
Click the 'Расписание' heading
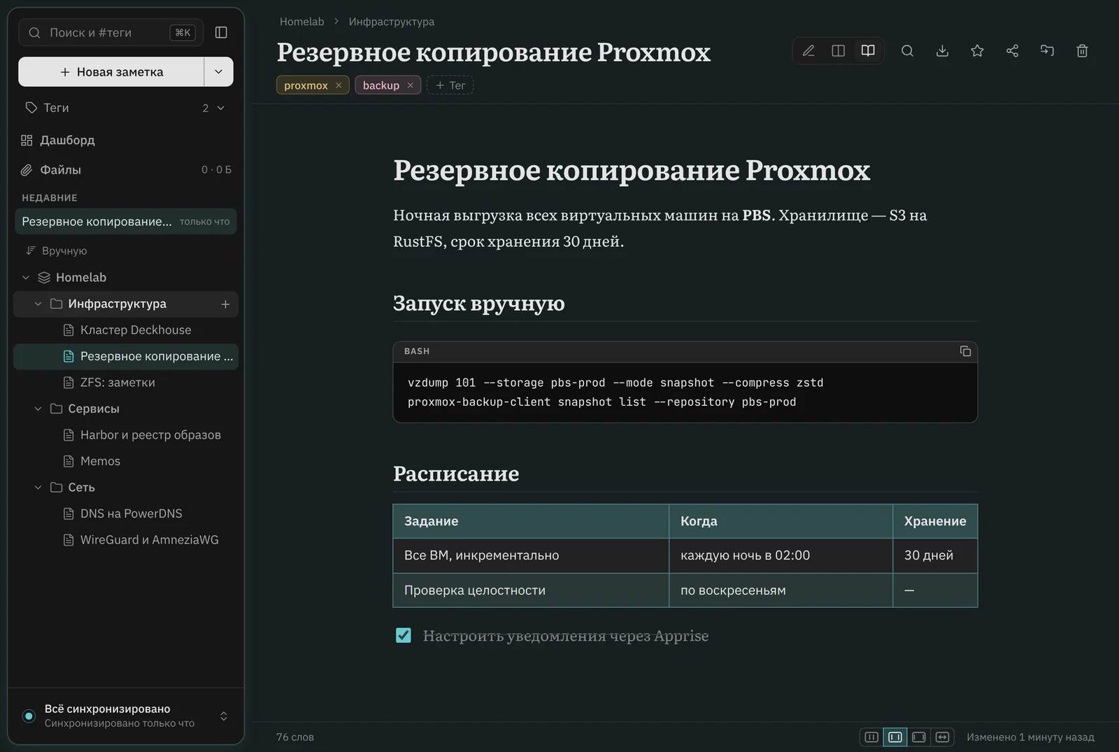[456, 474]
